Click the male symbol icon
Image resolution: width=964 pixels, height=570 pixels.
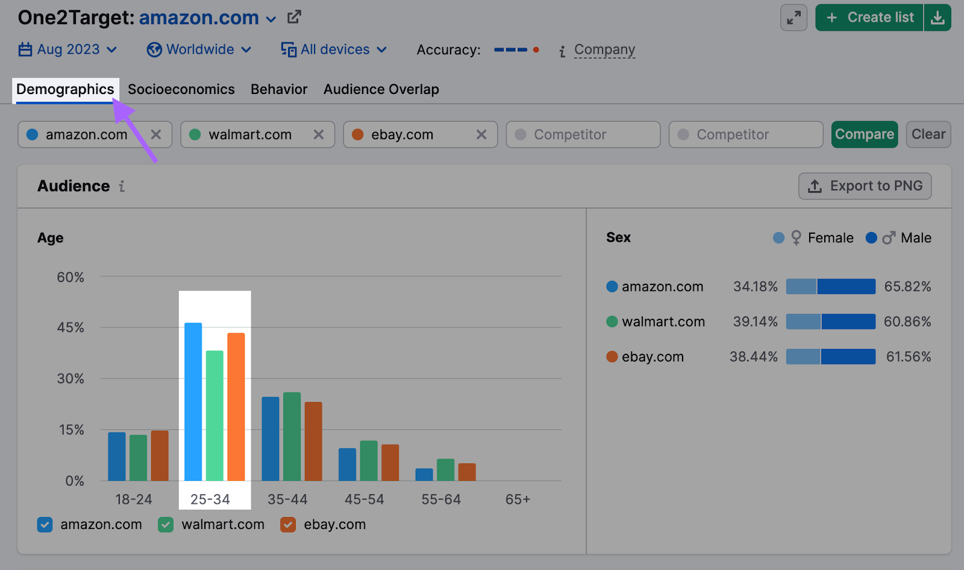tap(888, 238)
